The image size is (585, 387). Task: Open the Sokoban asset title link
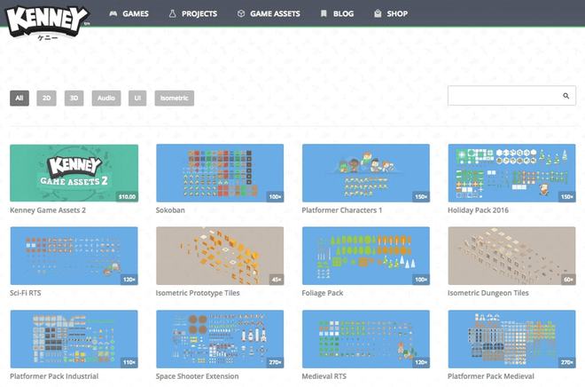pyautogui.click(x=175, y=210)
